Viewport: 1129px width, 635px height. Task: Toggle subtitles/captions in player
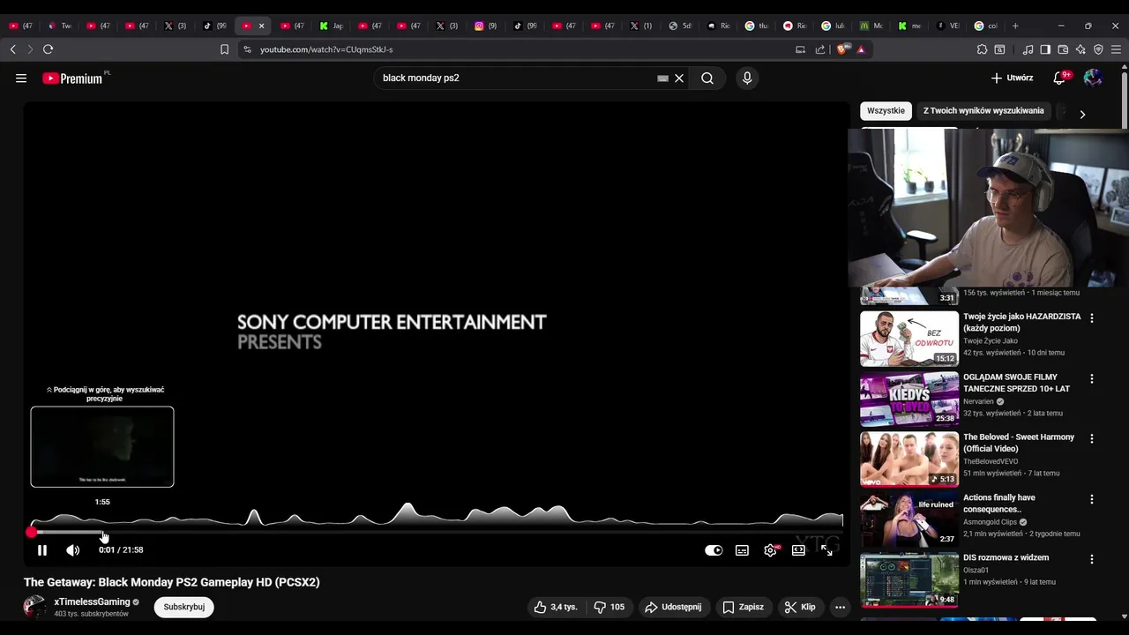click(x=742, y=549)
